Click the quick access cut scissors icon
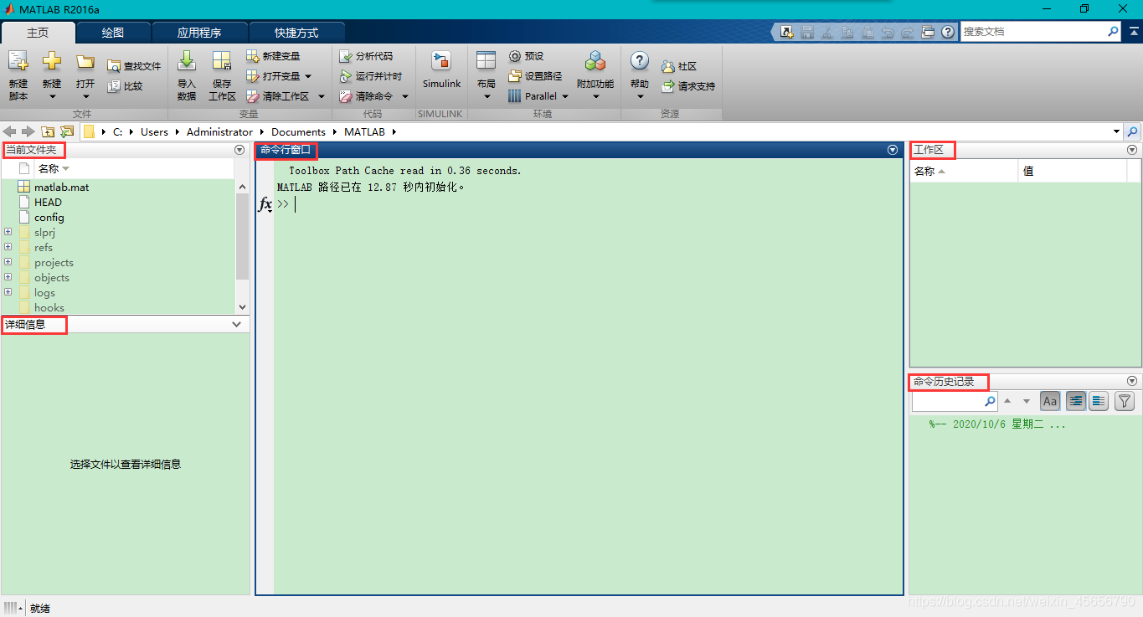 (827, 32)
